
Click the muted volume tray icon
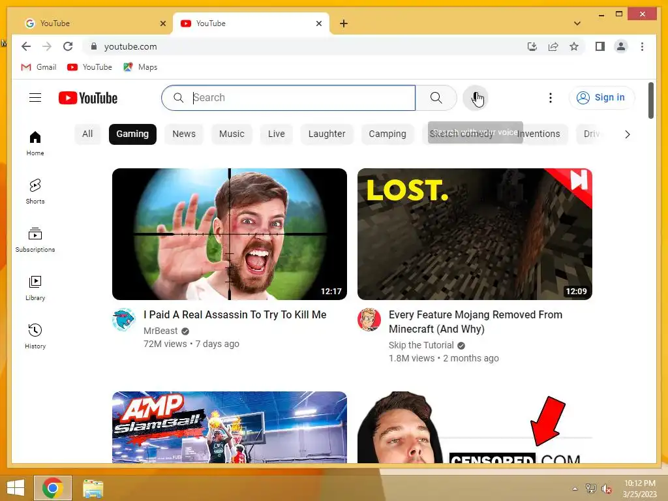[607, 489]
